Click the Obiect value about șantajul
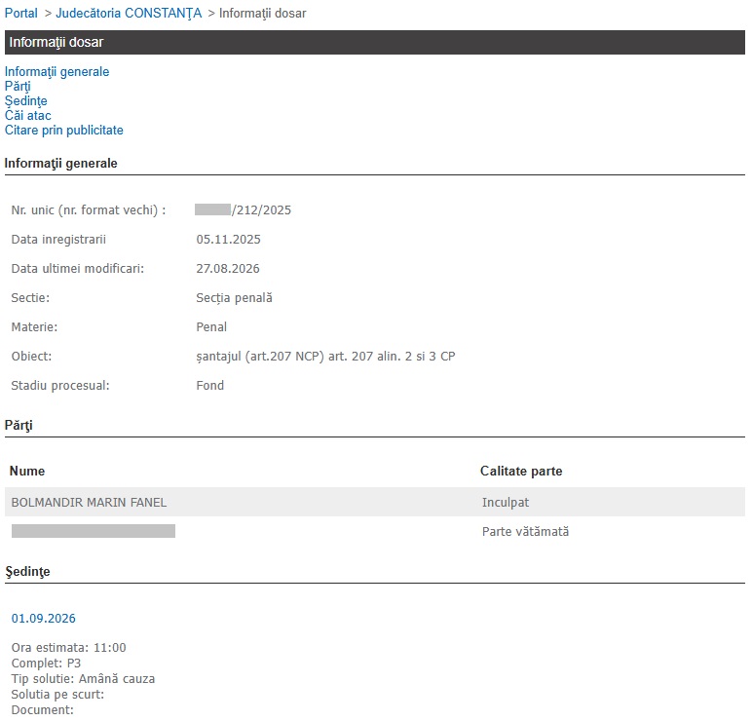Viewport: 752px width, 721px height. point(325,357)
